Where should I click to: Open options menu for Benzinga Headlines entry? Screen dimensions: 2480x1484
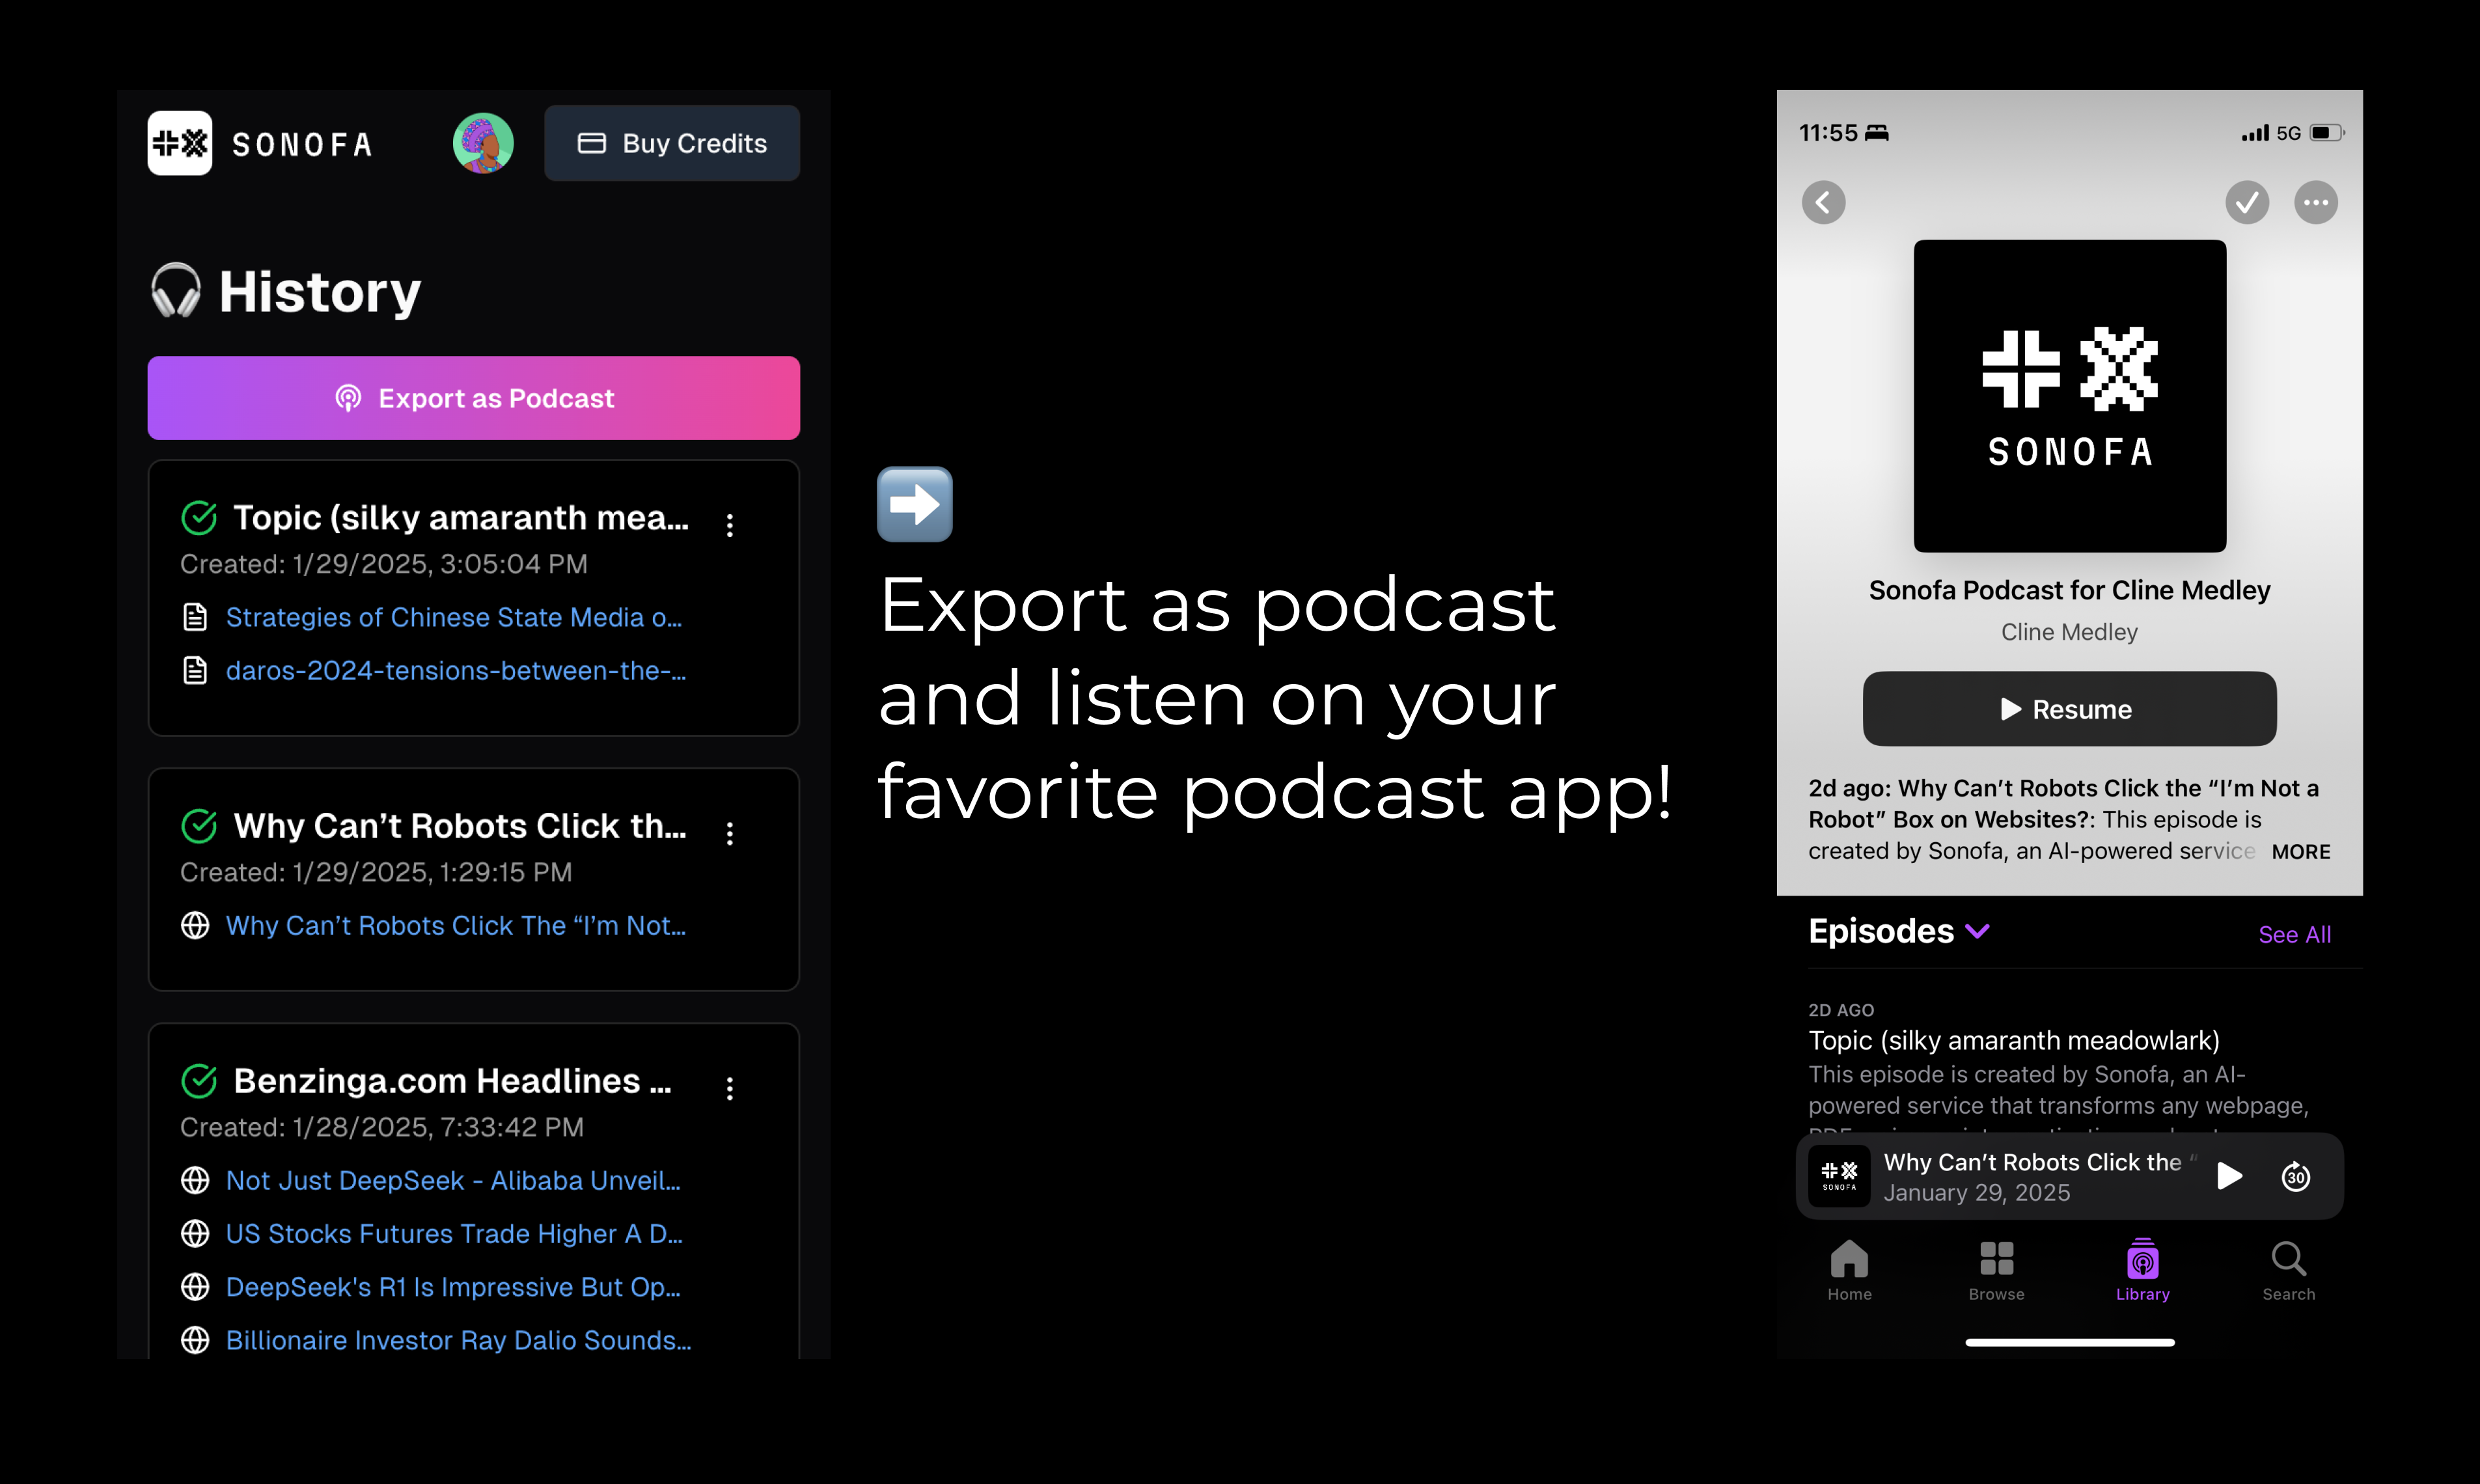pos(730,1088)
